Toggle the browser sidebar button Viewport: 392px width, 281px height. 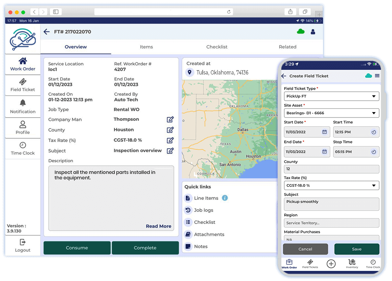click(56, 12)
